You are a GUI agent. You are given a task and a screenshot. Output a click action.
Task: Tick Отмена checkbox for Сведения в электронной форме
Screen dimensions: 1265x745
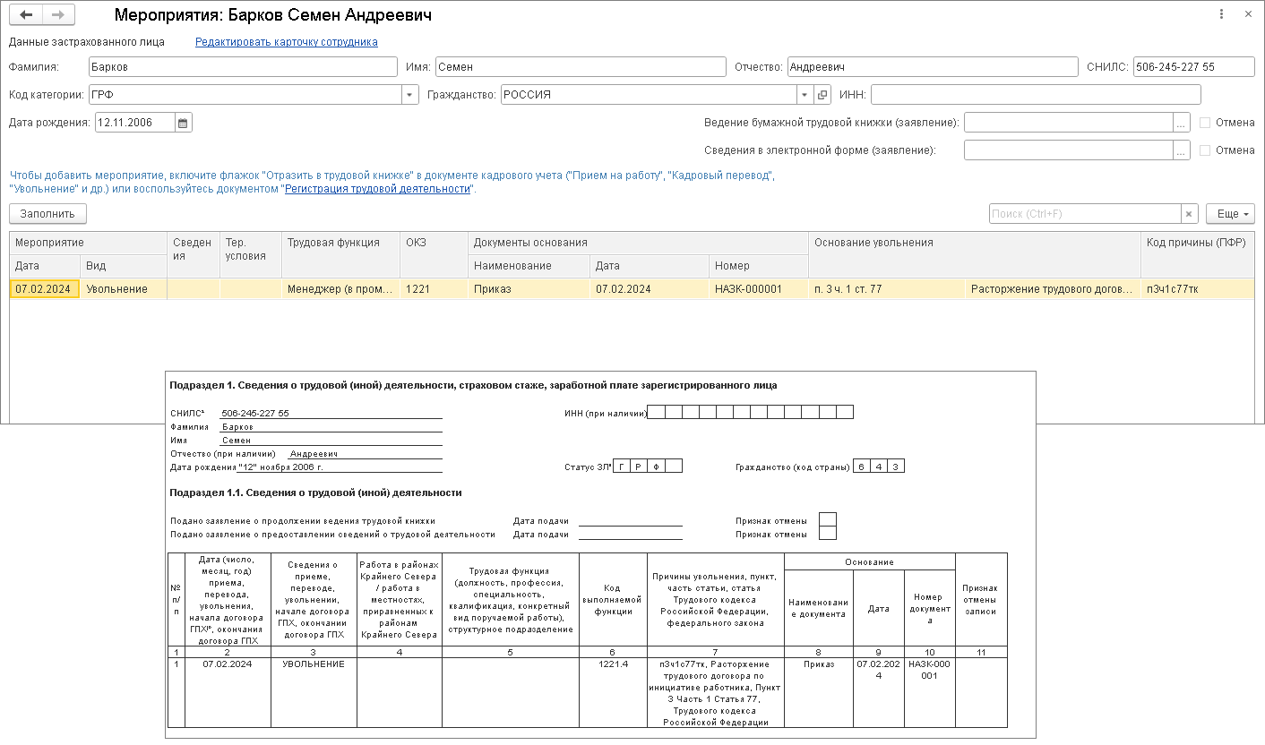tap(1205, 150)
